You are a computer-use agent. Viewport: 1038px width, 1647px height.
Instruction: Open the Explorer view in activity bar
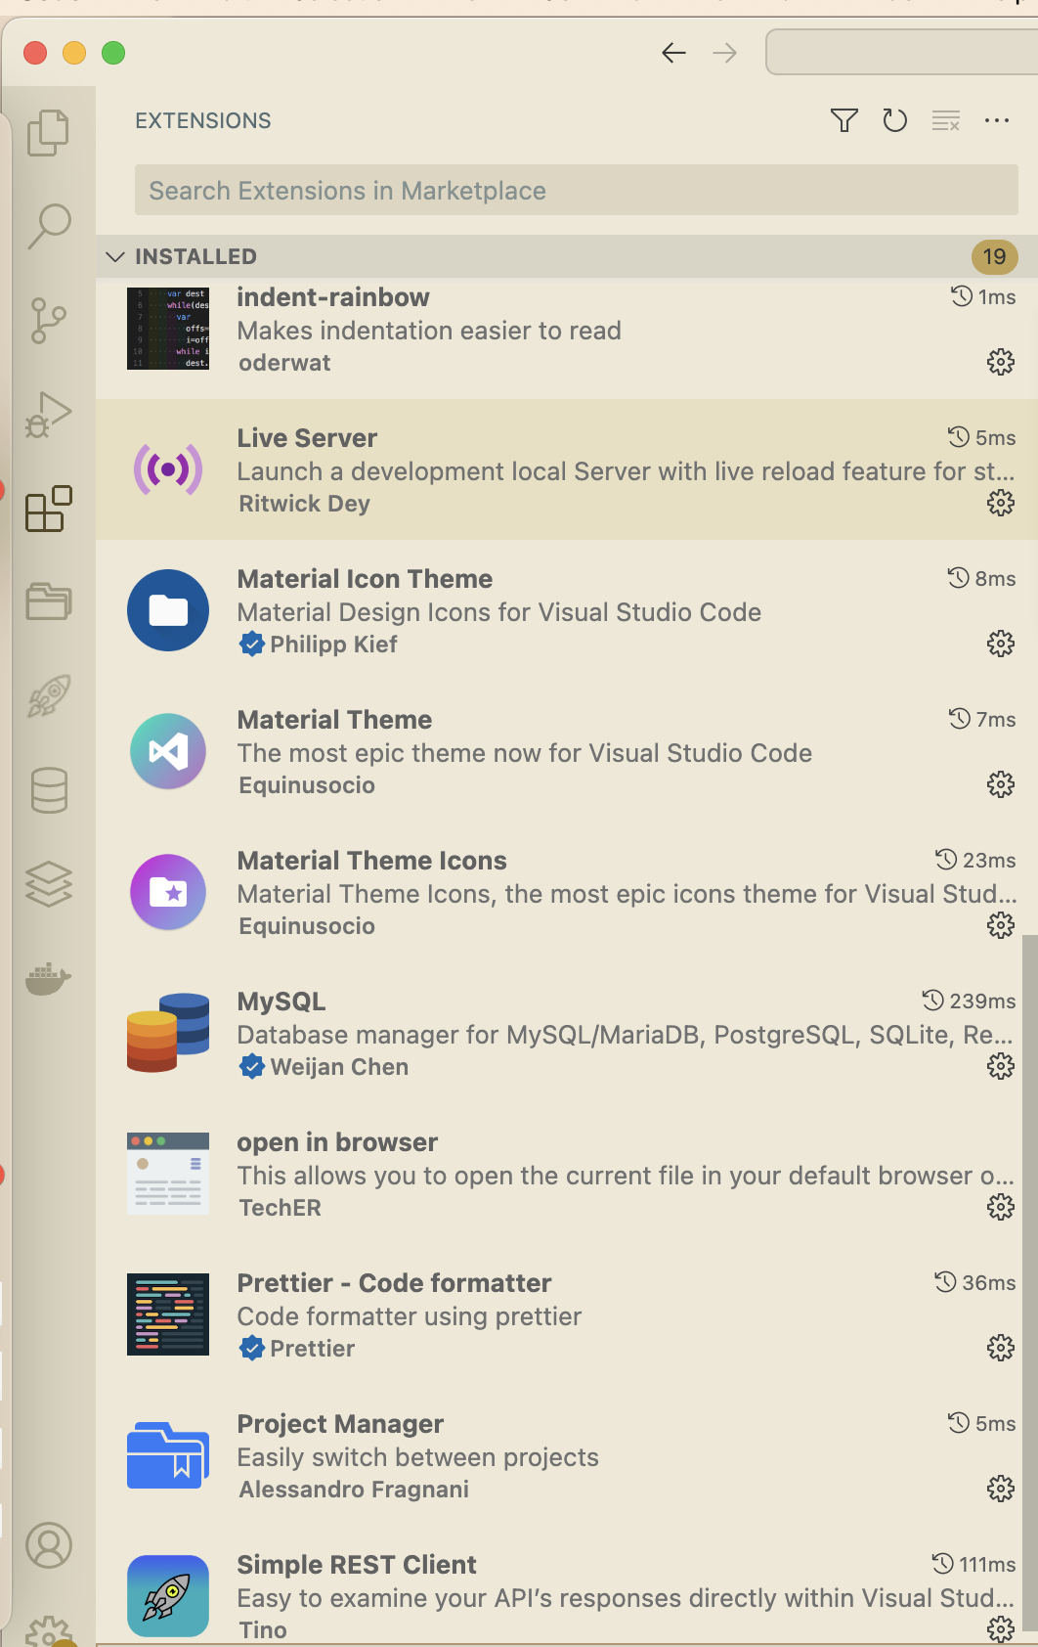(49, 133)
